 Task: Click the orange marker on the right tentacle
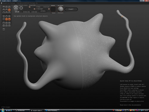point(122,16)
